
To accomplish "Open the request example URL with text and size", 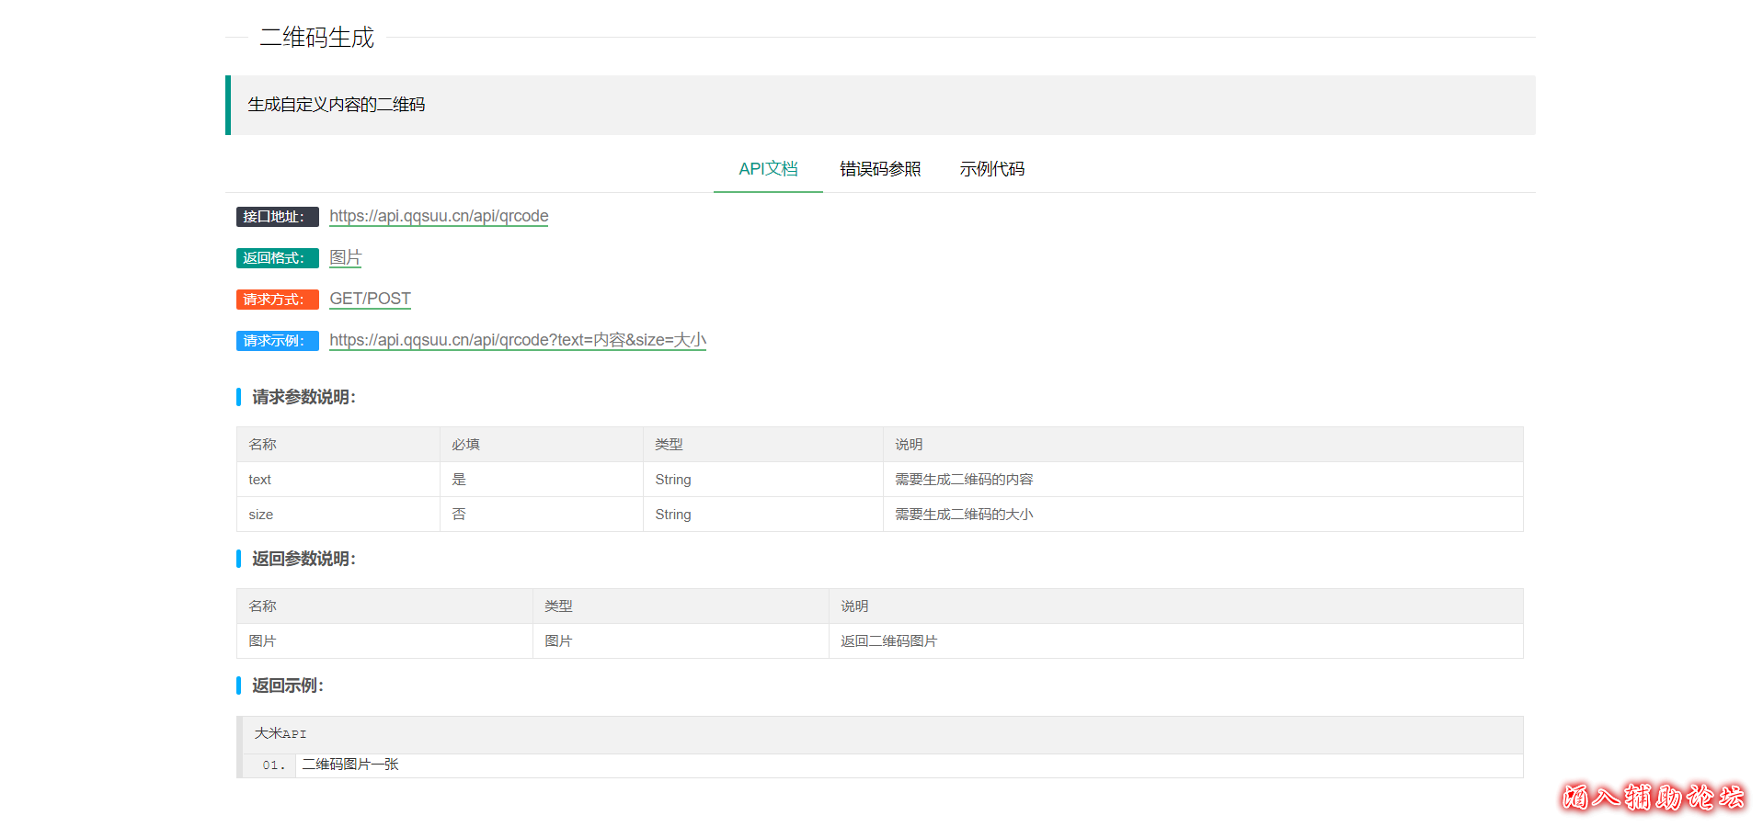I will [x=517, y=340].
